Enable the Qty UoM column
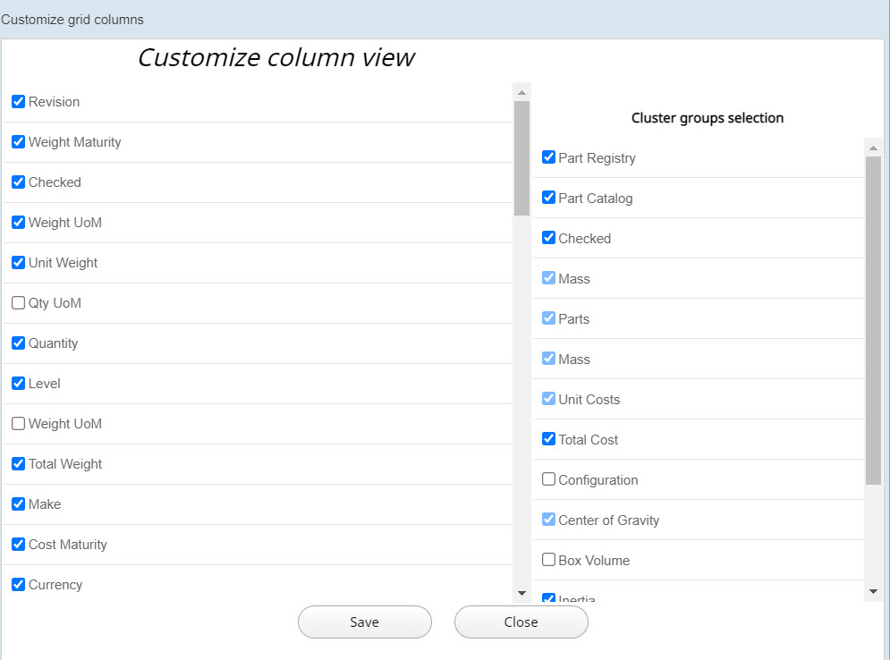890x660 pixels. (x=18, y=302)
